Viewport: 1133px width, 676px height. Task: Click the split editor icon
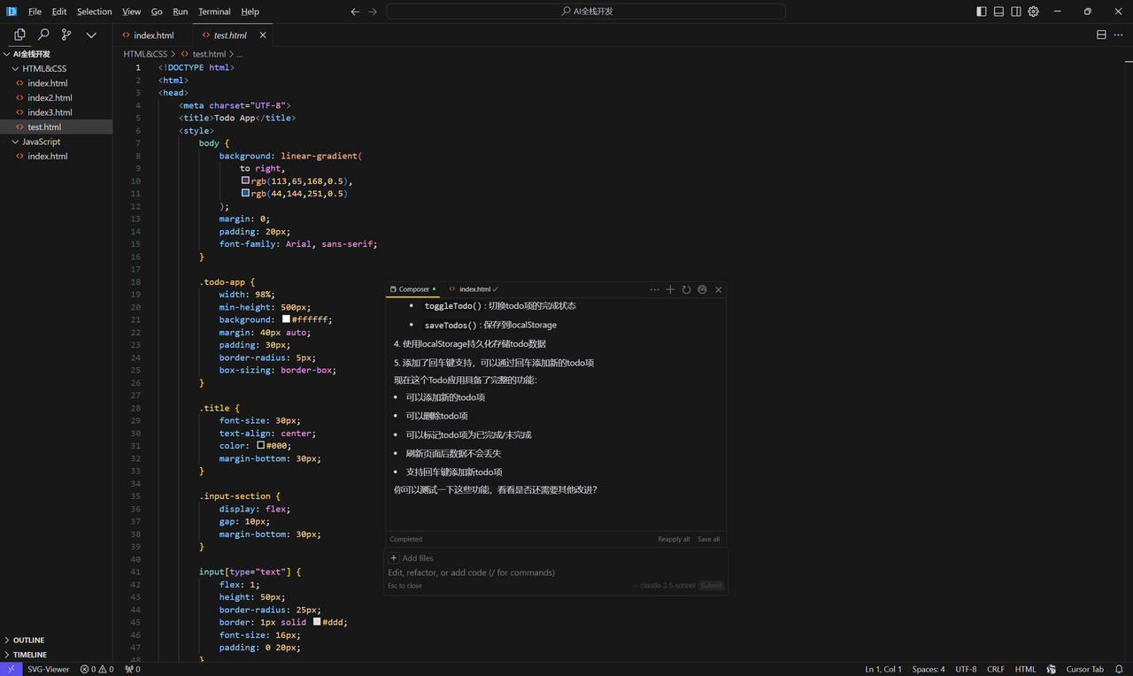(1101, 35)
